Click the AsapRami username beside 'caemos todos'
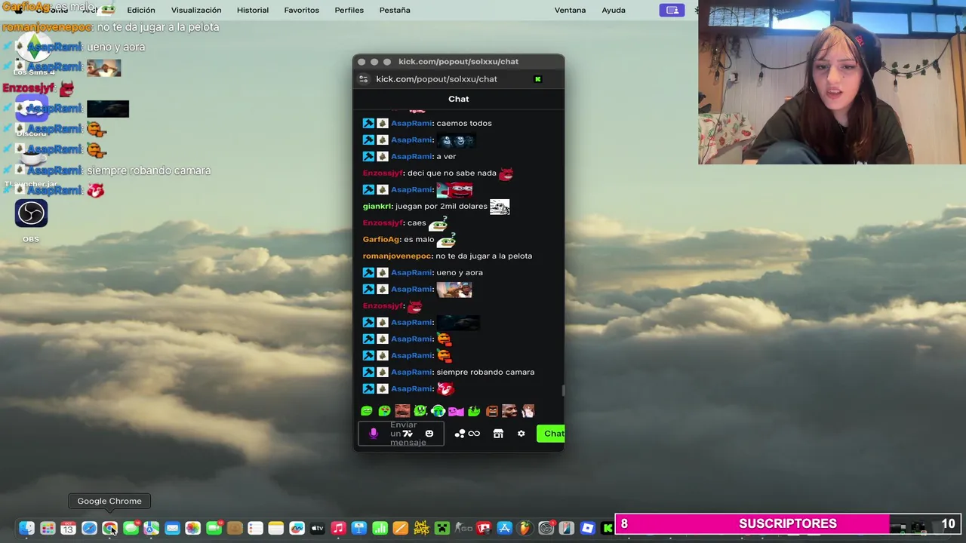The height and width of the screenshot is (543, 966). click(411, 123)
